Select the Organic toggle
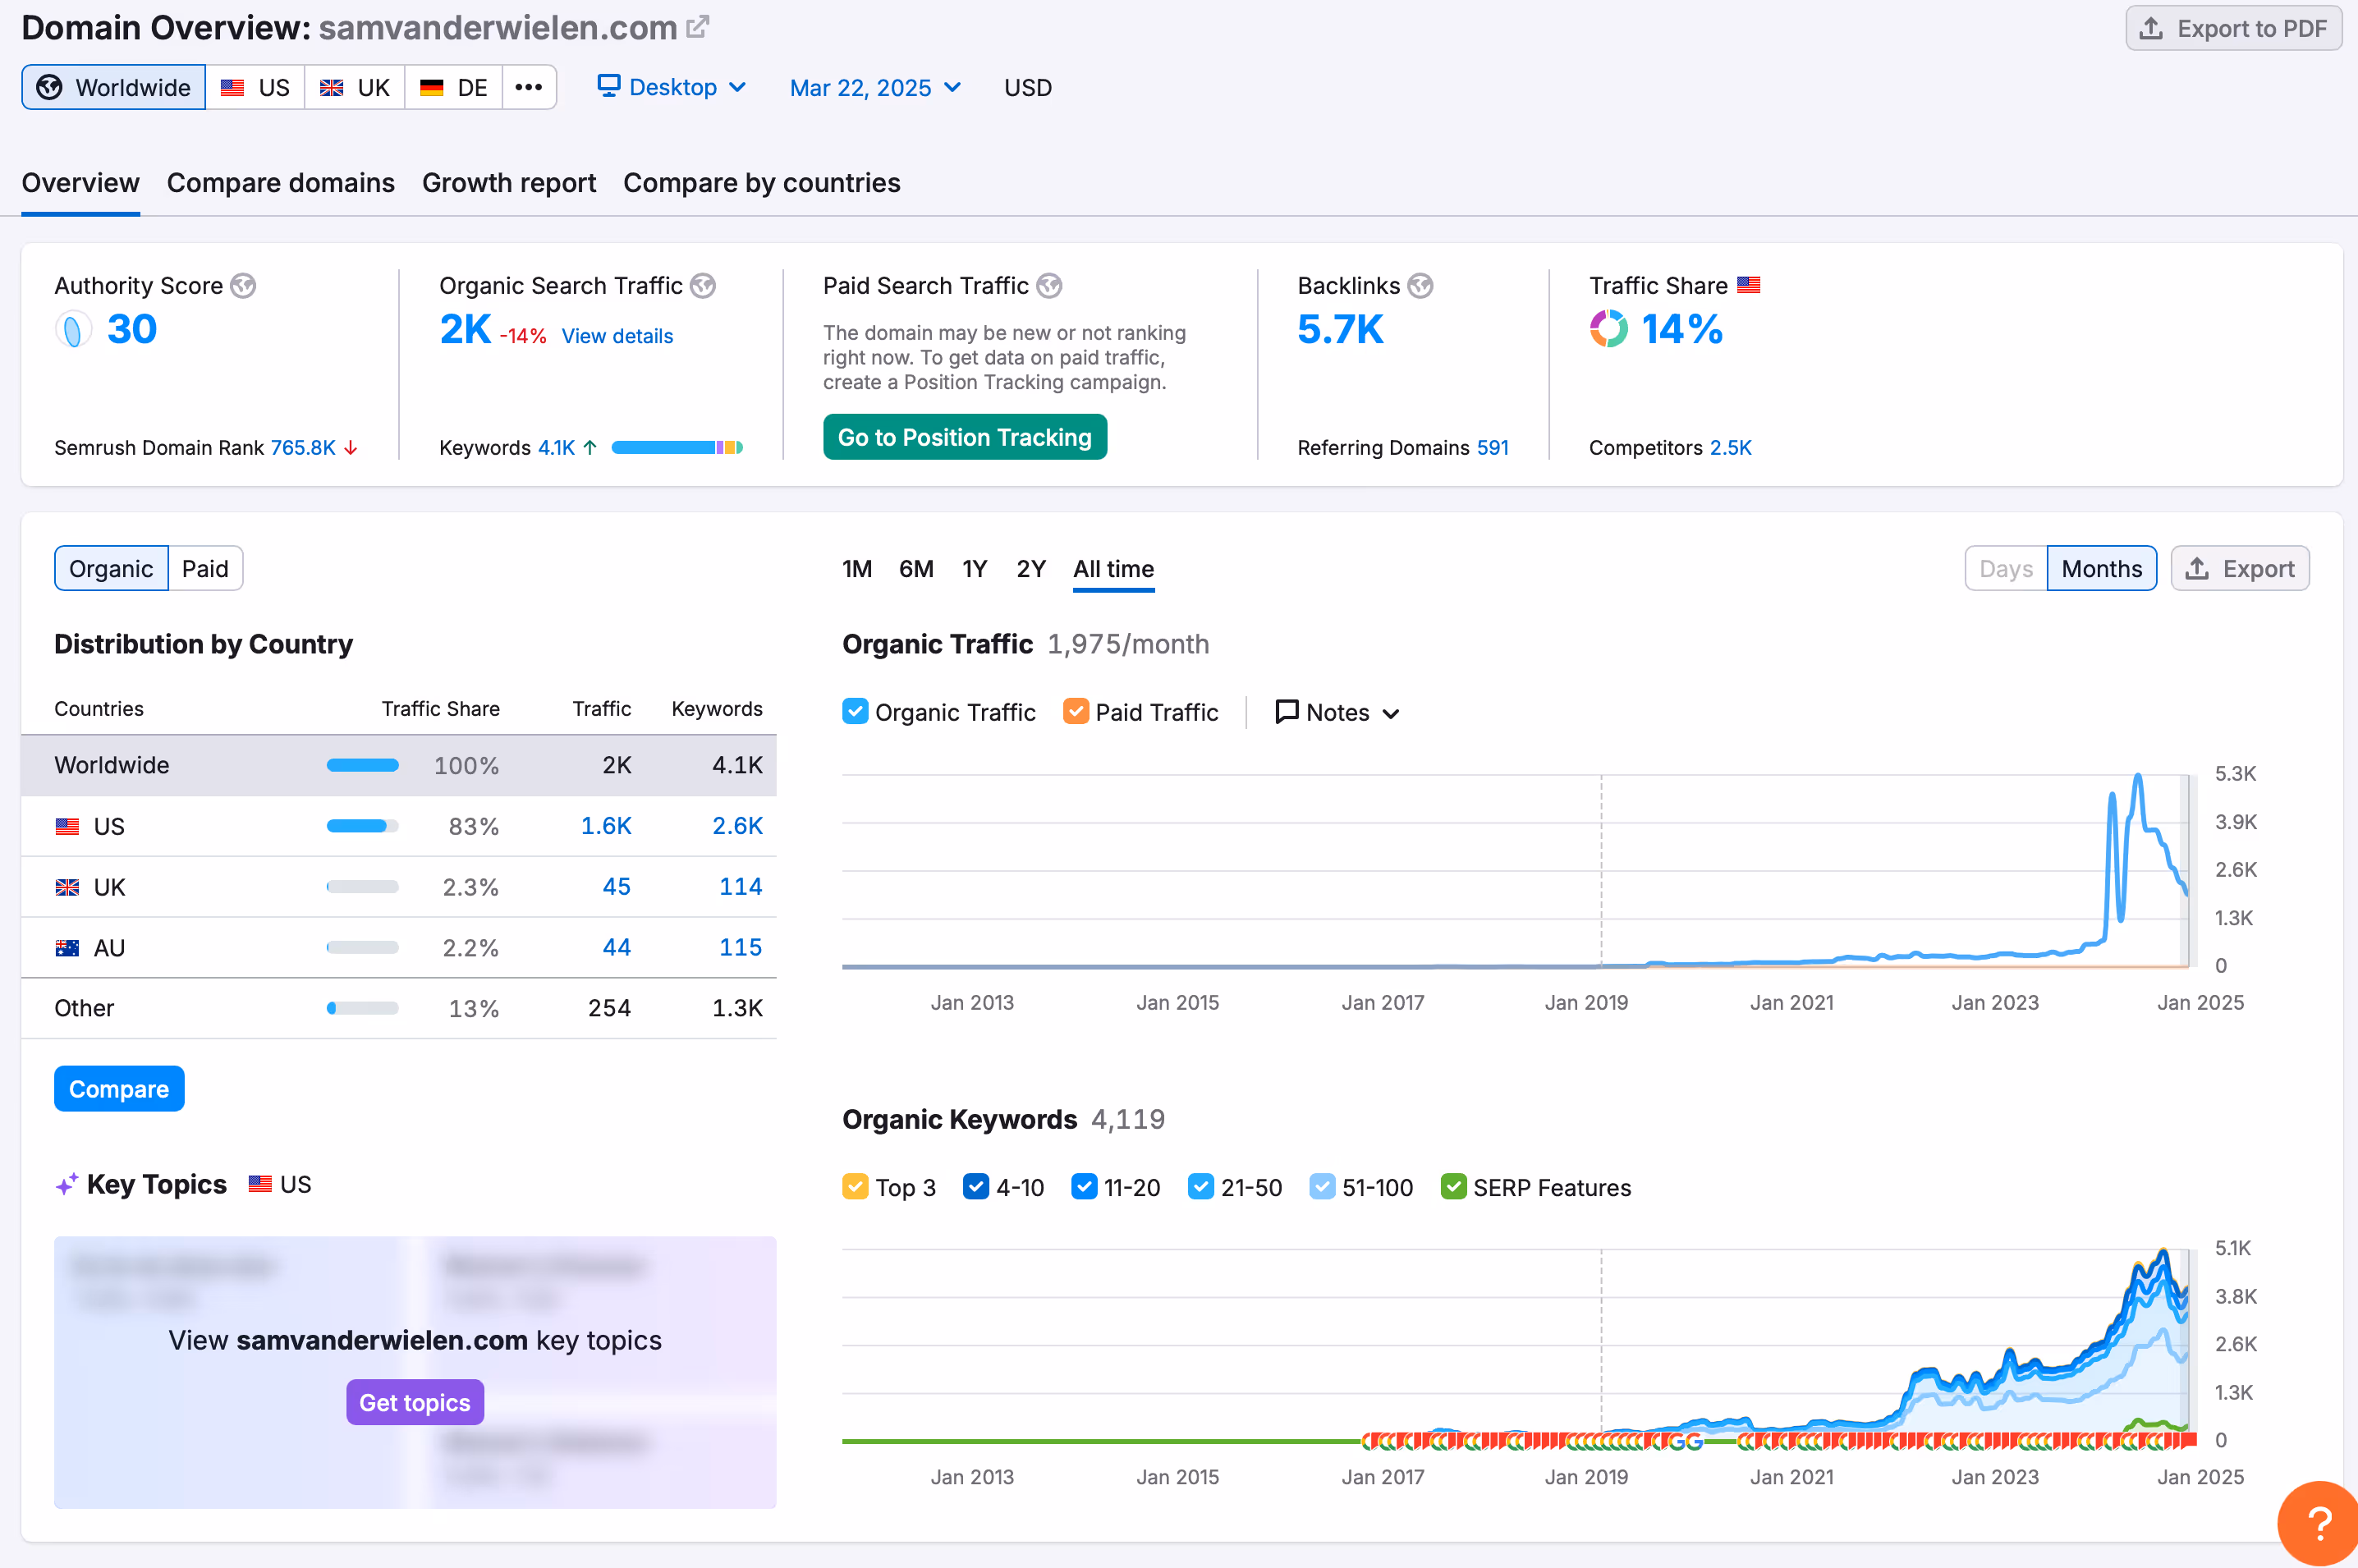 pos(111,569)
